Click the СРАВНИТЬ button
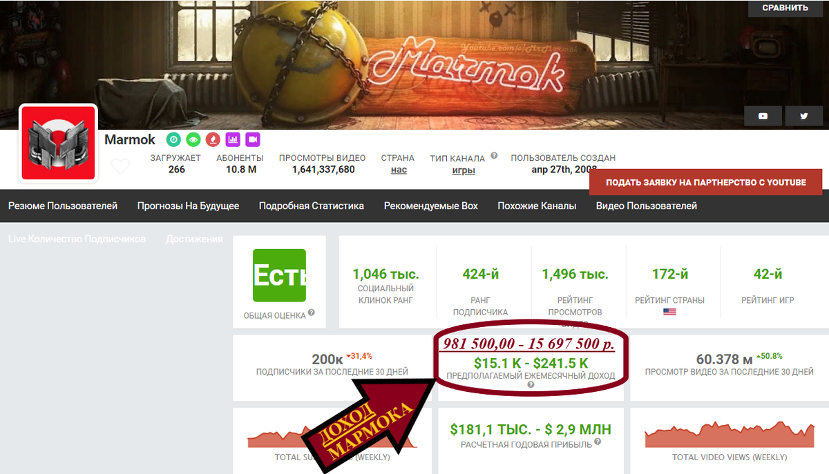This screenshot has width=829, height=474. click(785, 8)
